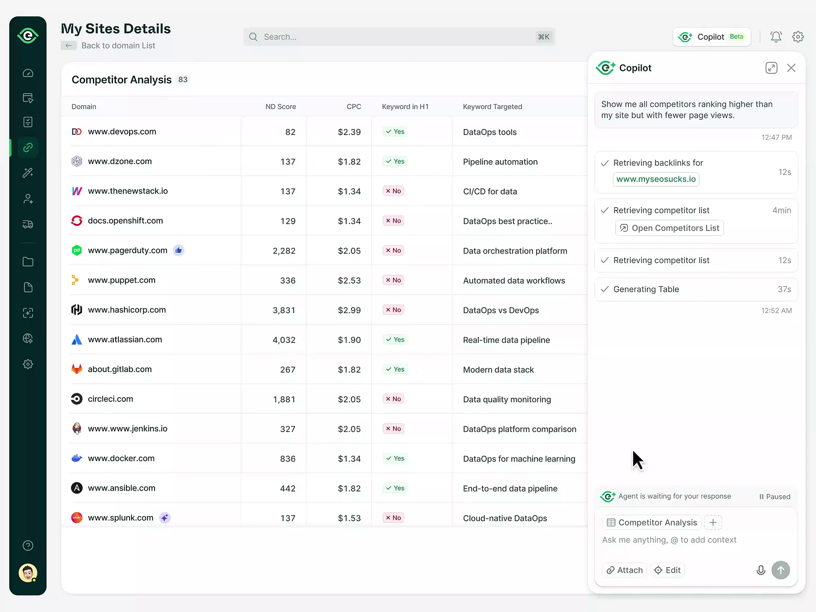
Task: Add context with the plus chip
Action: coord(713,522)
